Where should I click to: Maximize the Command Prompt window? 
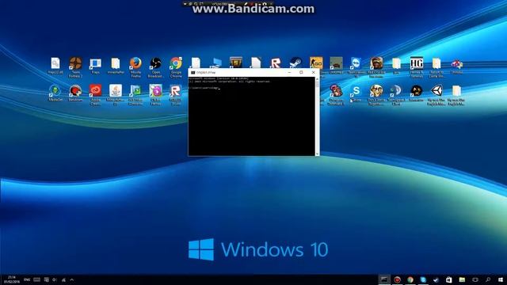[301, 72]
